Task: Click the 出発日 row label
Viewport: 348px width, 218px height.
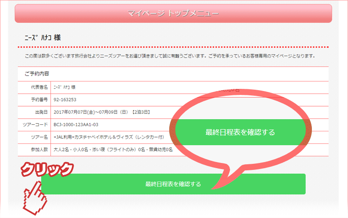Action: pos(41,112)
